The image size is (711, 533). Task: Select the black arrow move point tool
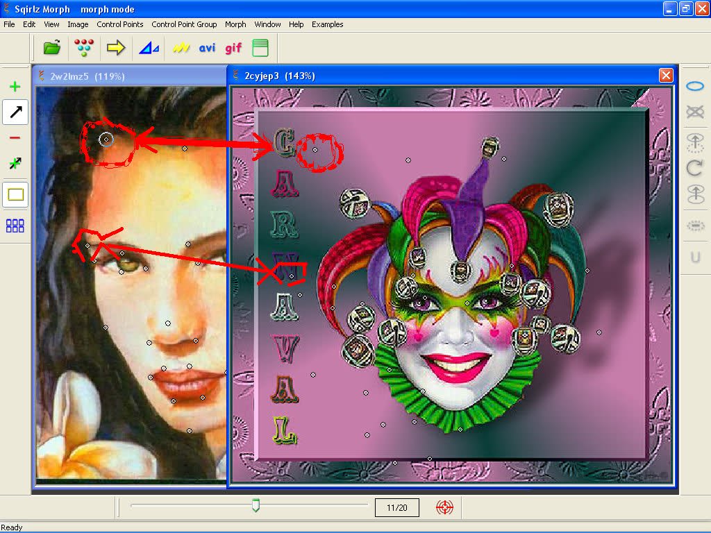[15, 112]
